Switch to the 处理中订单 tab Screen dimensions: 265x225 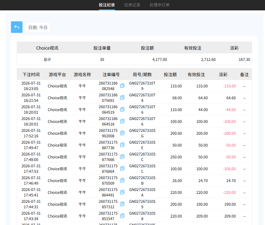tap(159, 5)
